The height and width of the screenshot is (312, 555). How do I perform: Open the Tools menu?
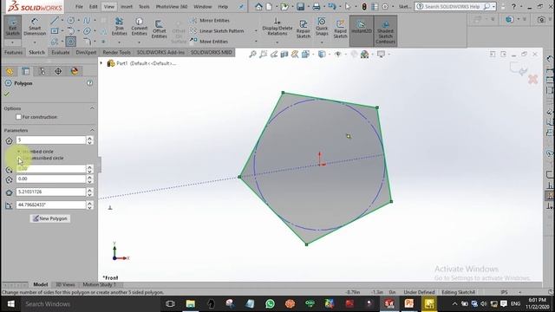pyautogui.click(x=144, y=7)
